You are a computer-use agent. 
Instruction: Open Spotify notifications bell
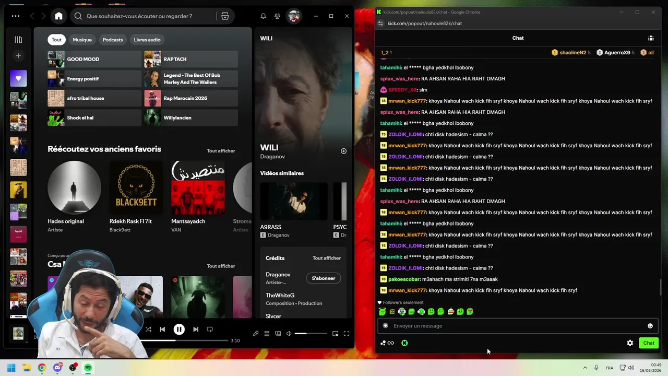coord(264,16)
